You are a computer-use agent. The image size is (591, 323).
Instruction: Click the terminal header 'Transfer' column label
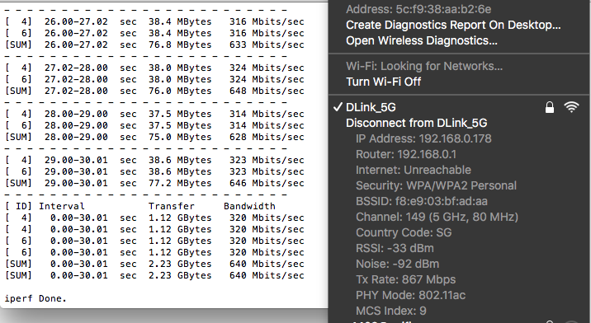click(x=172, y=206)
